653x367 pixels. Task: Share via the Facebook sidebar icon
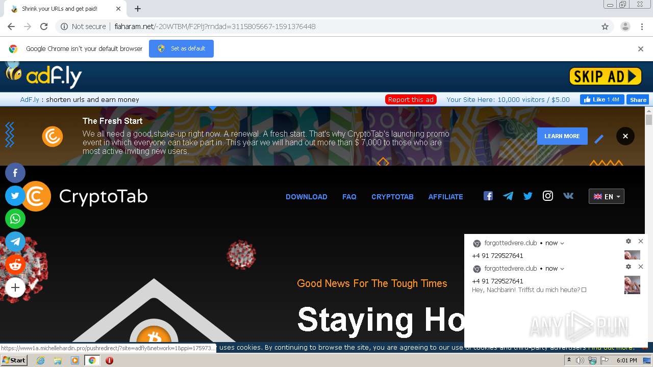(15, 173)
